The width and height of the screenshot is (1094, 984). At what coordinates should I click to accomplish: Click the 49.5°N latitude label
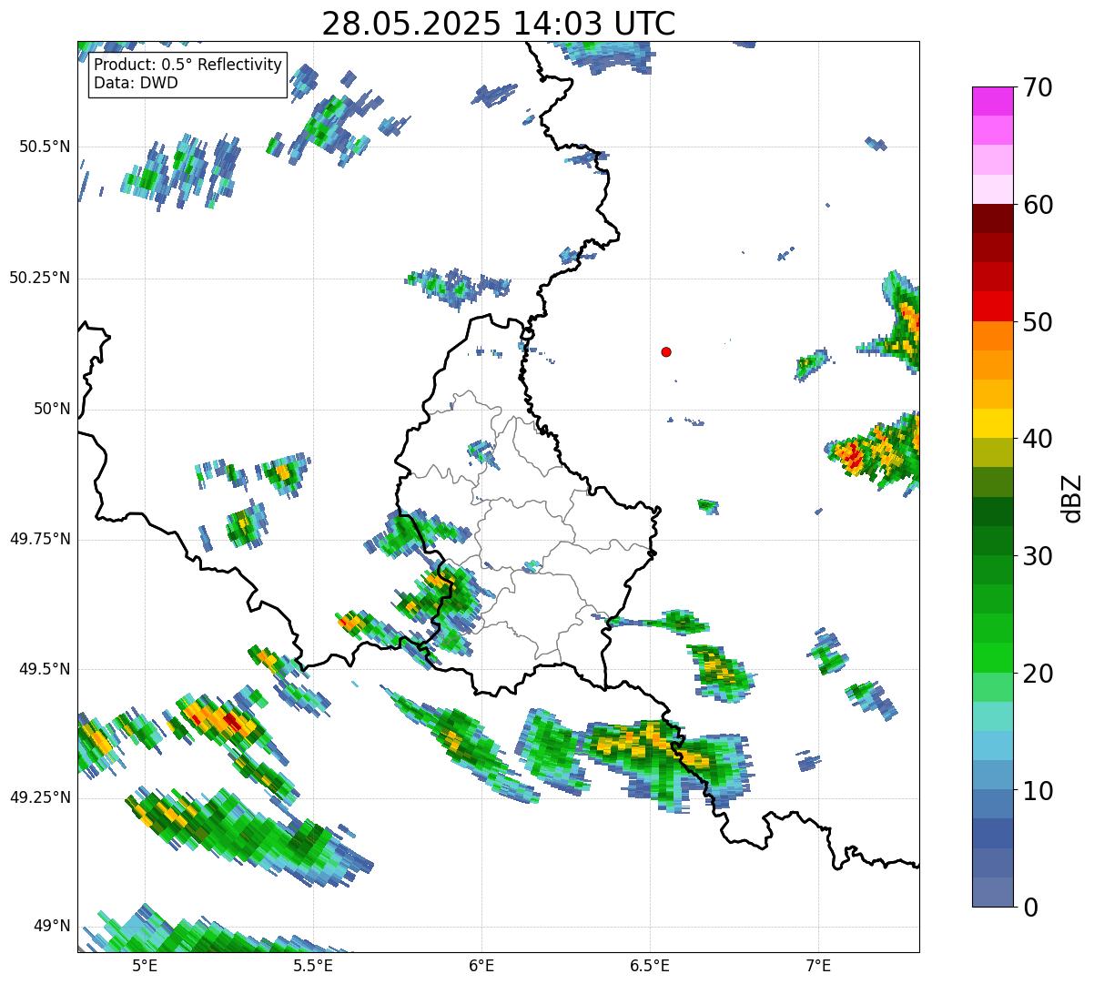tap(44, 669)
